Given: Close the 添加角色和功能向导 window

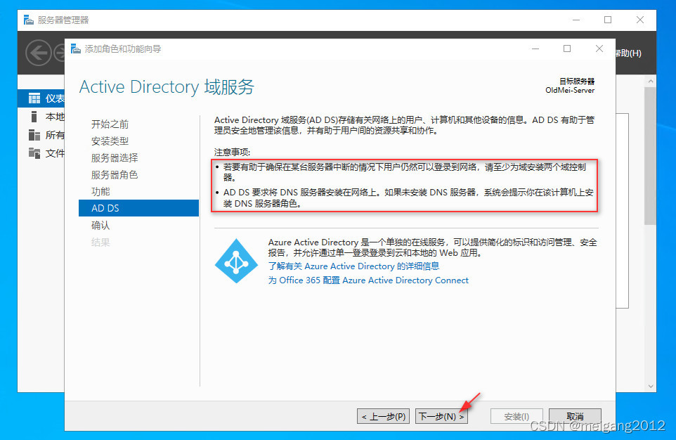Looking at the screenshot, I should tap(599, 48).
